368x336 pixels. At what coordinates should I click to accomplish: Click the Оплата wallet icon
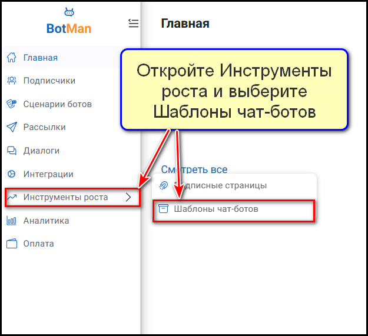click(x=11, y=244)
